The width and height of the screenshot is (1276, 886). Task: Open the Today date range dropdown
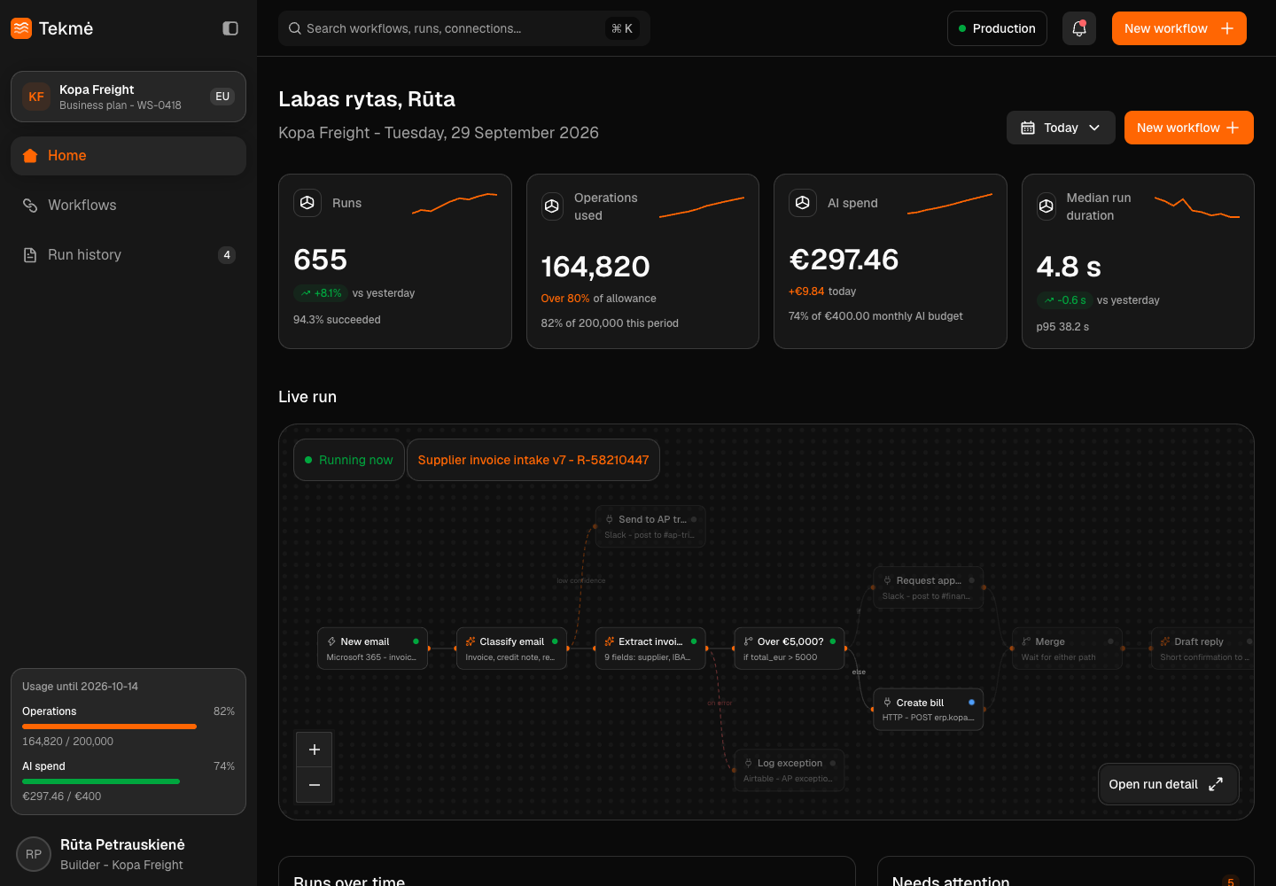1061,128
